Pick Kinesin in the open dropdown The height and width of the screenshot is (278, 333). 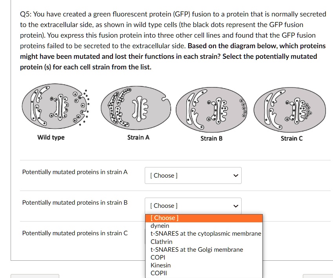[x=160, y=265]
